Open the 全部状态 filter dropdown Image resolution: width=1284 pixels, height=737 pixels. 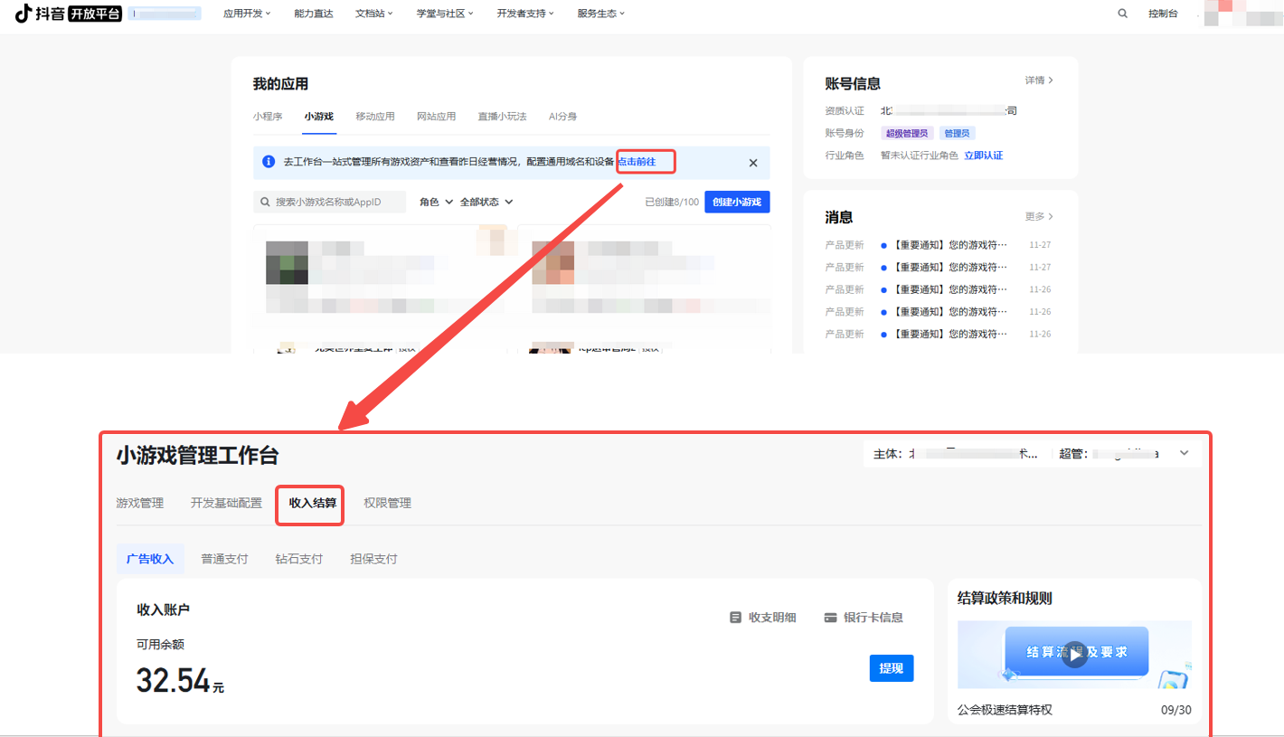(x=486, y=202)
